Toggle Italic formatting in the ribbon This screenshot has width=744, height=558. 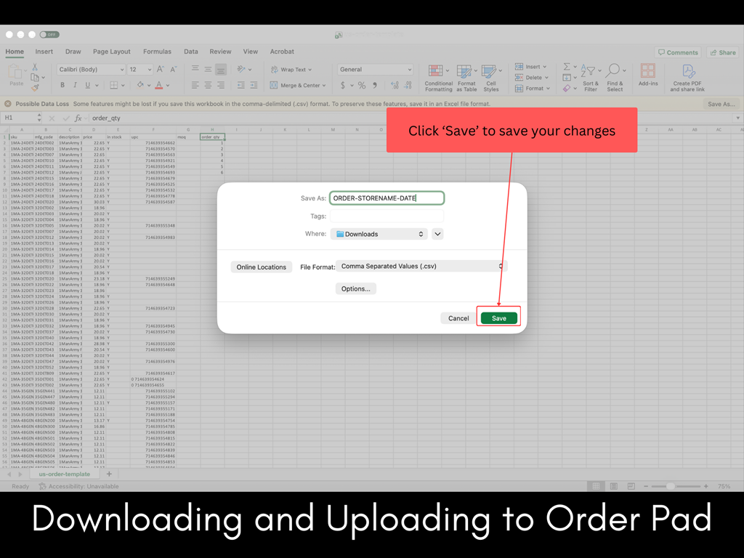[x=76, y=85]
